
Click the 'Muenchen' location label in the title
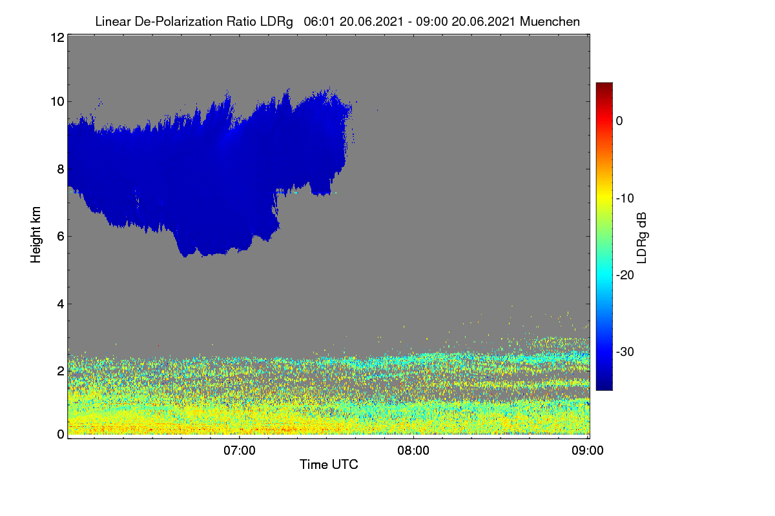click(x=550, y=22)
